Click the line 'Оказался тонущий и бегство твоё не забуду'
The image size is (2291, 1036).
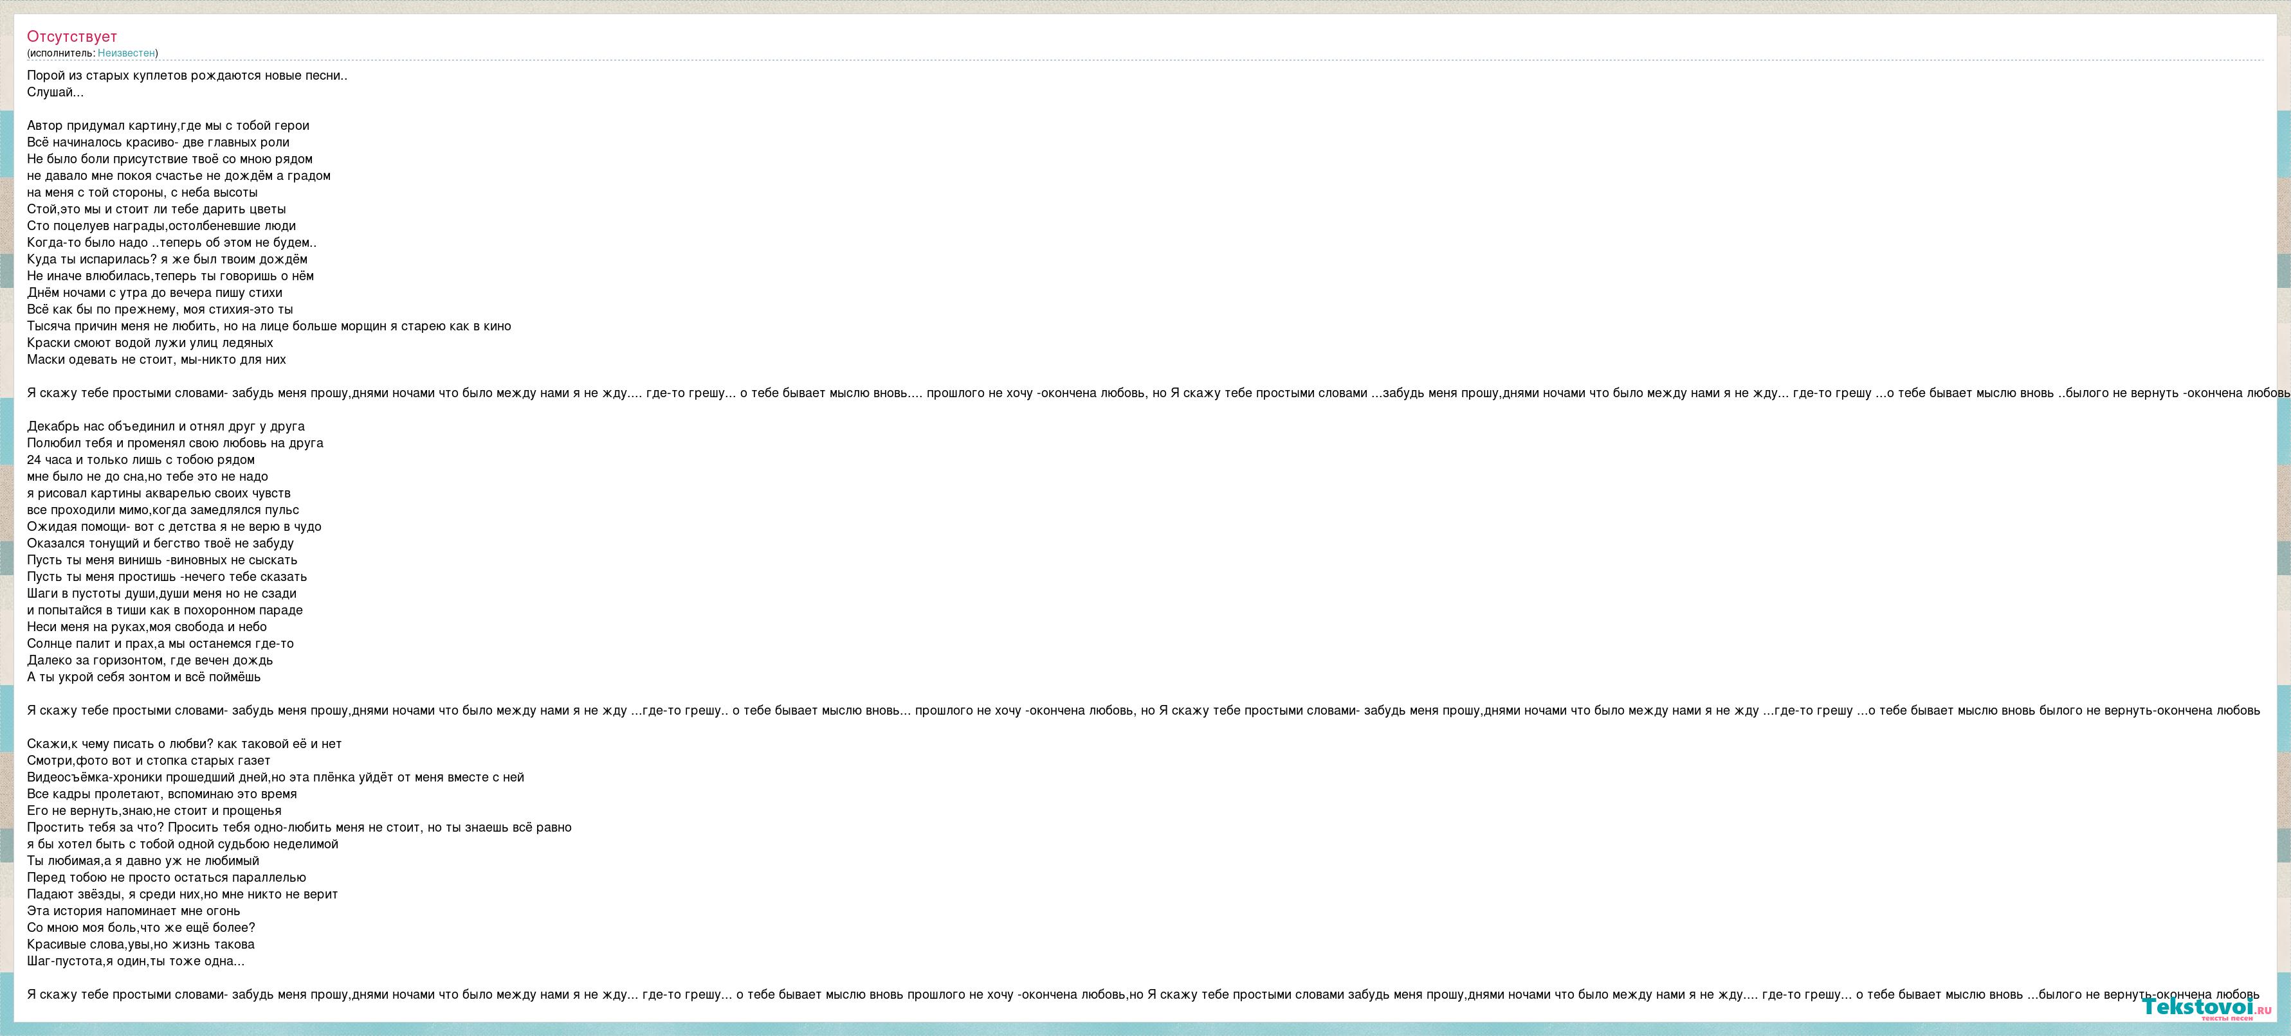160,543
